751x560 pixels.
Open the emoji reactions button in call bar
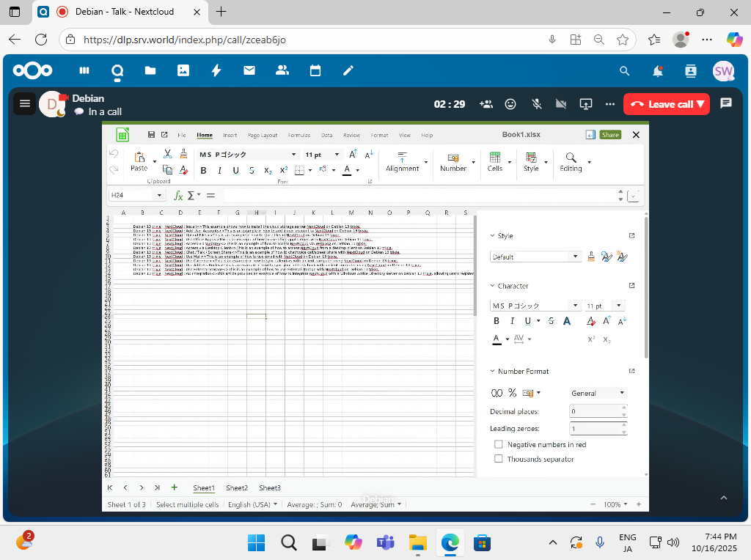511,104
